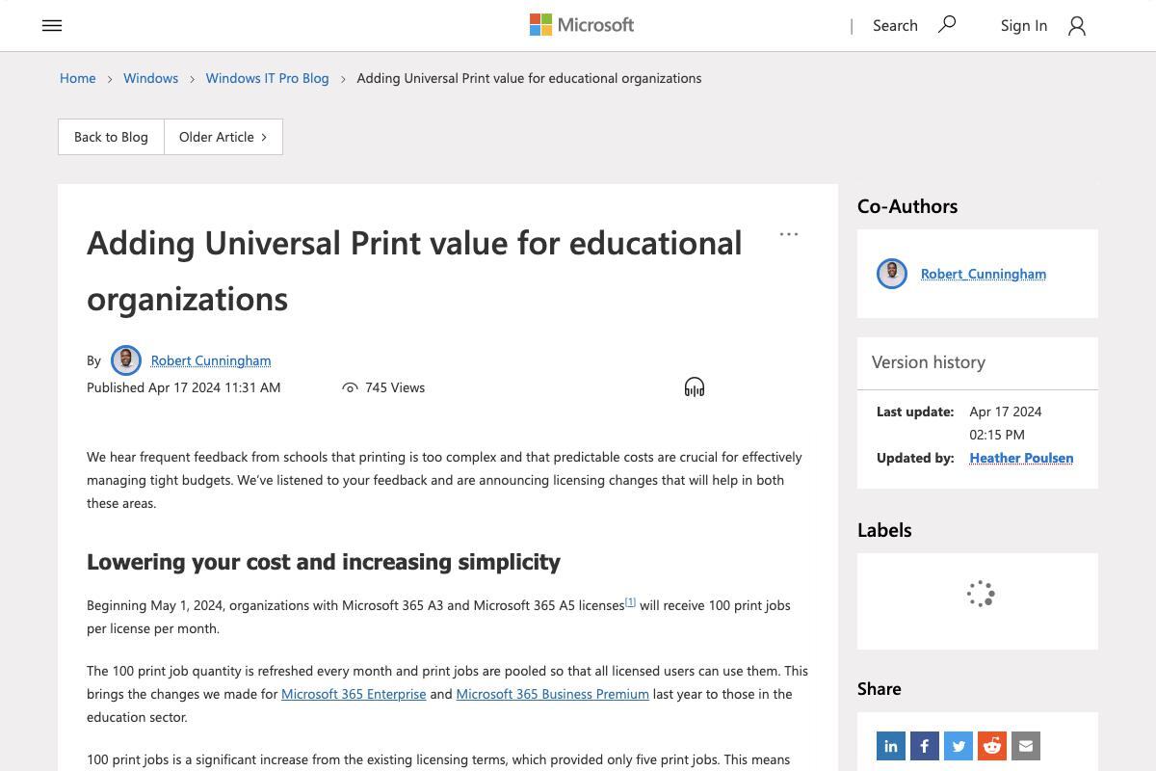
Task: Open Heather Poulsen profile link
Action: pos(1021,458)
